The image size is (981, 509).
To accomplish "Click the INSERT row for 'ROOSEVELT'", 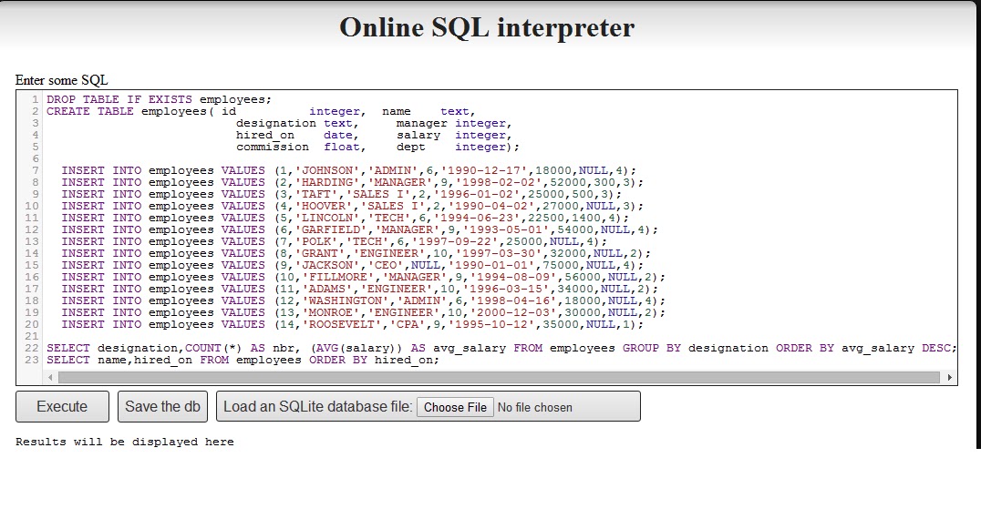I will [x=352, y=325].
